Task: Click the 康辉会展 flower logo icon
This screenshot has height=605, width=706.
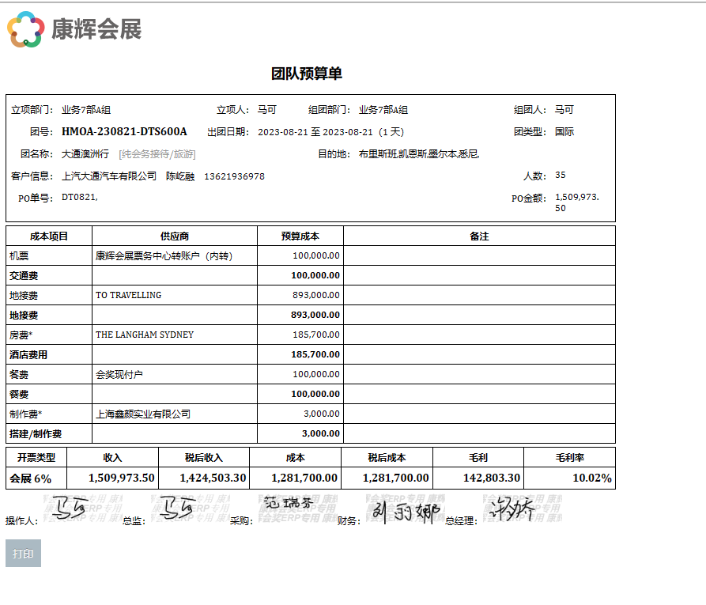Action: coord(25,29)
